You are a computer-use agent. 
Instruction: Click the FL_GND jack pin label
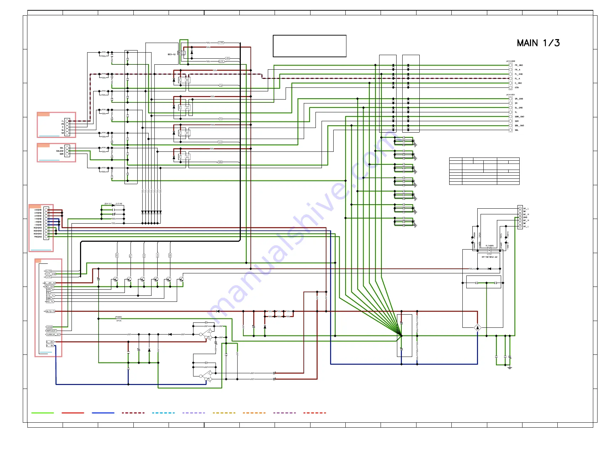[519, 74]
